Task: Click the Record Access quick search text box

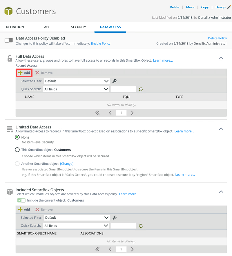Action: click(123, 89)
